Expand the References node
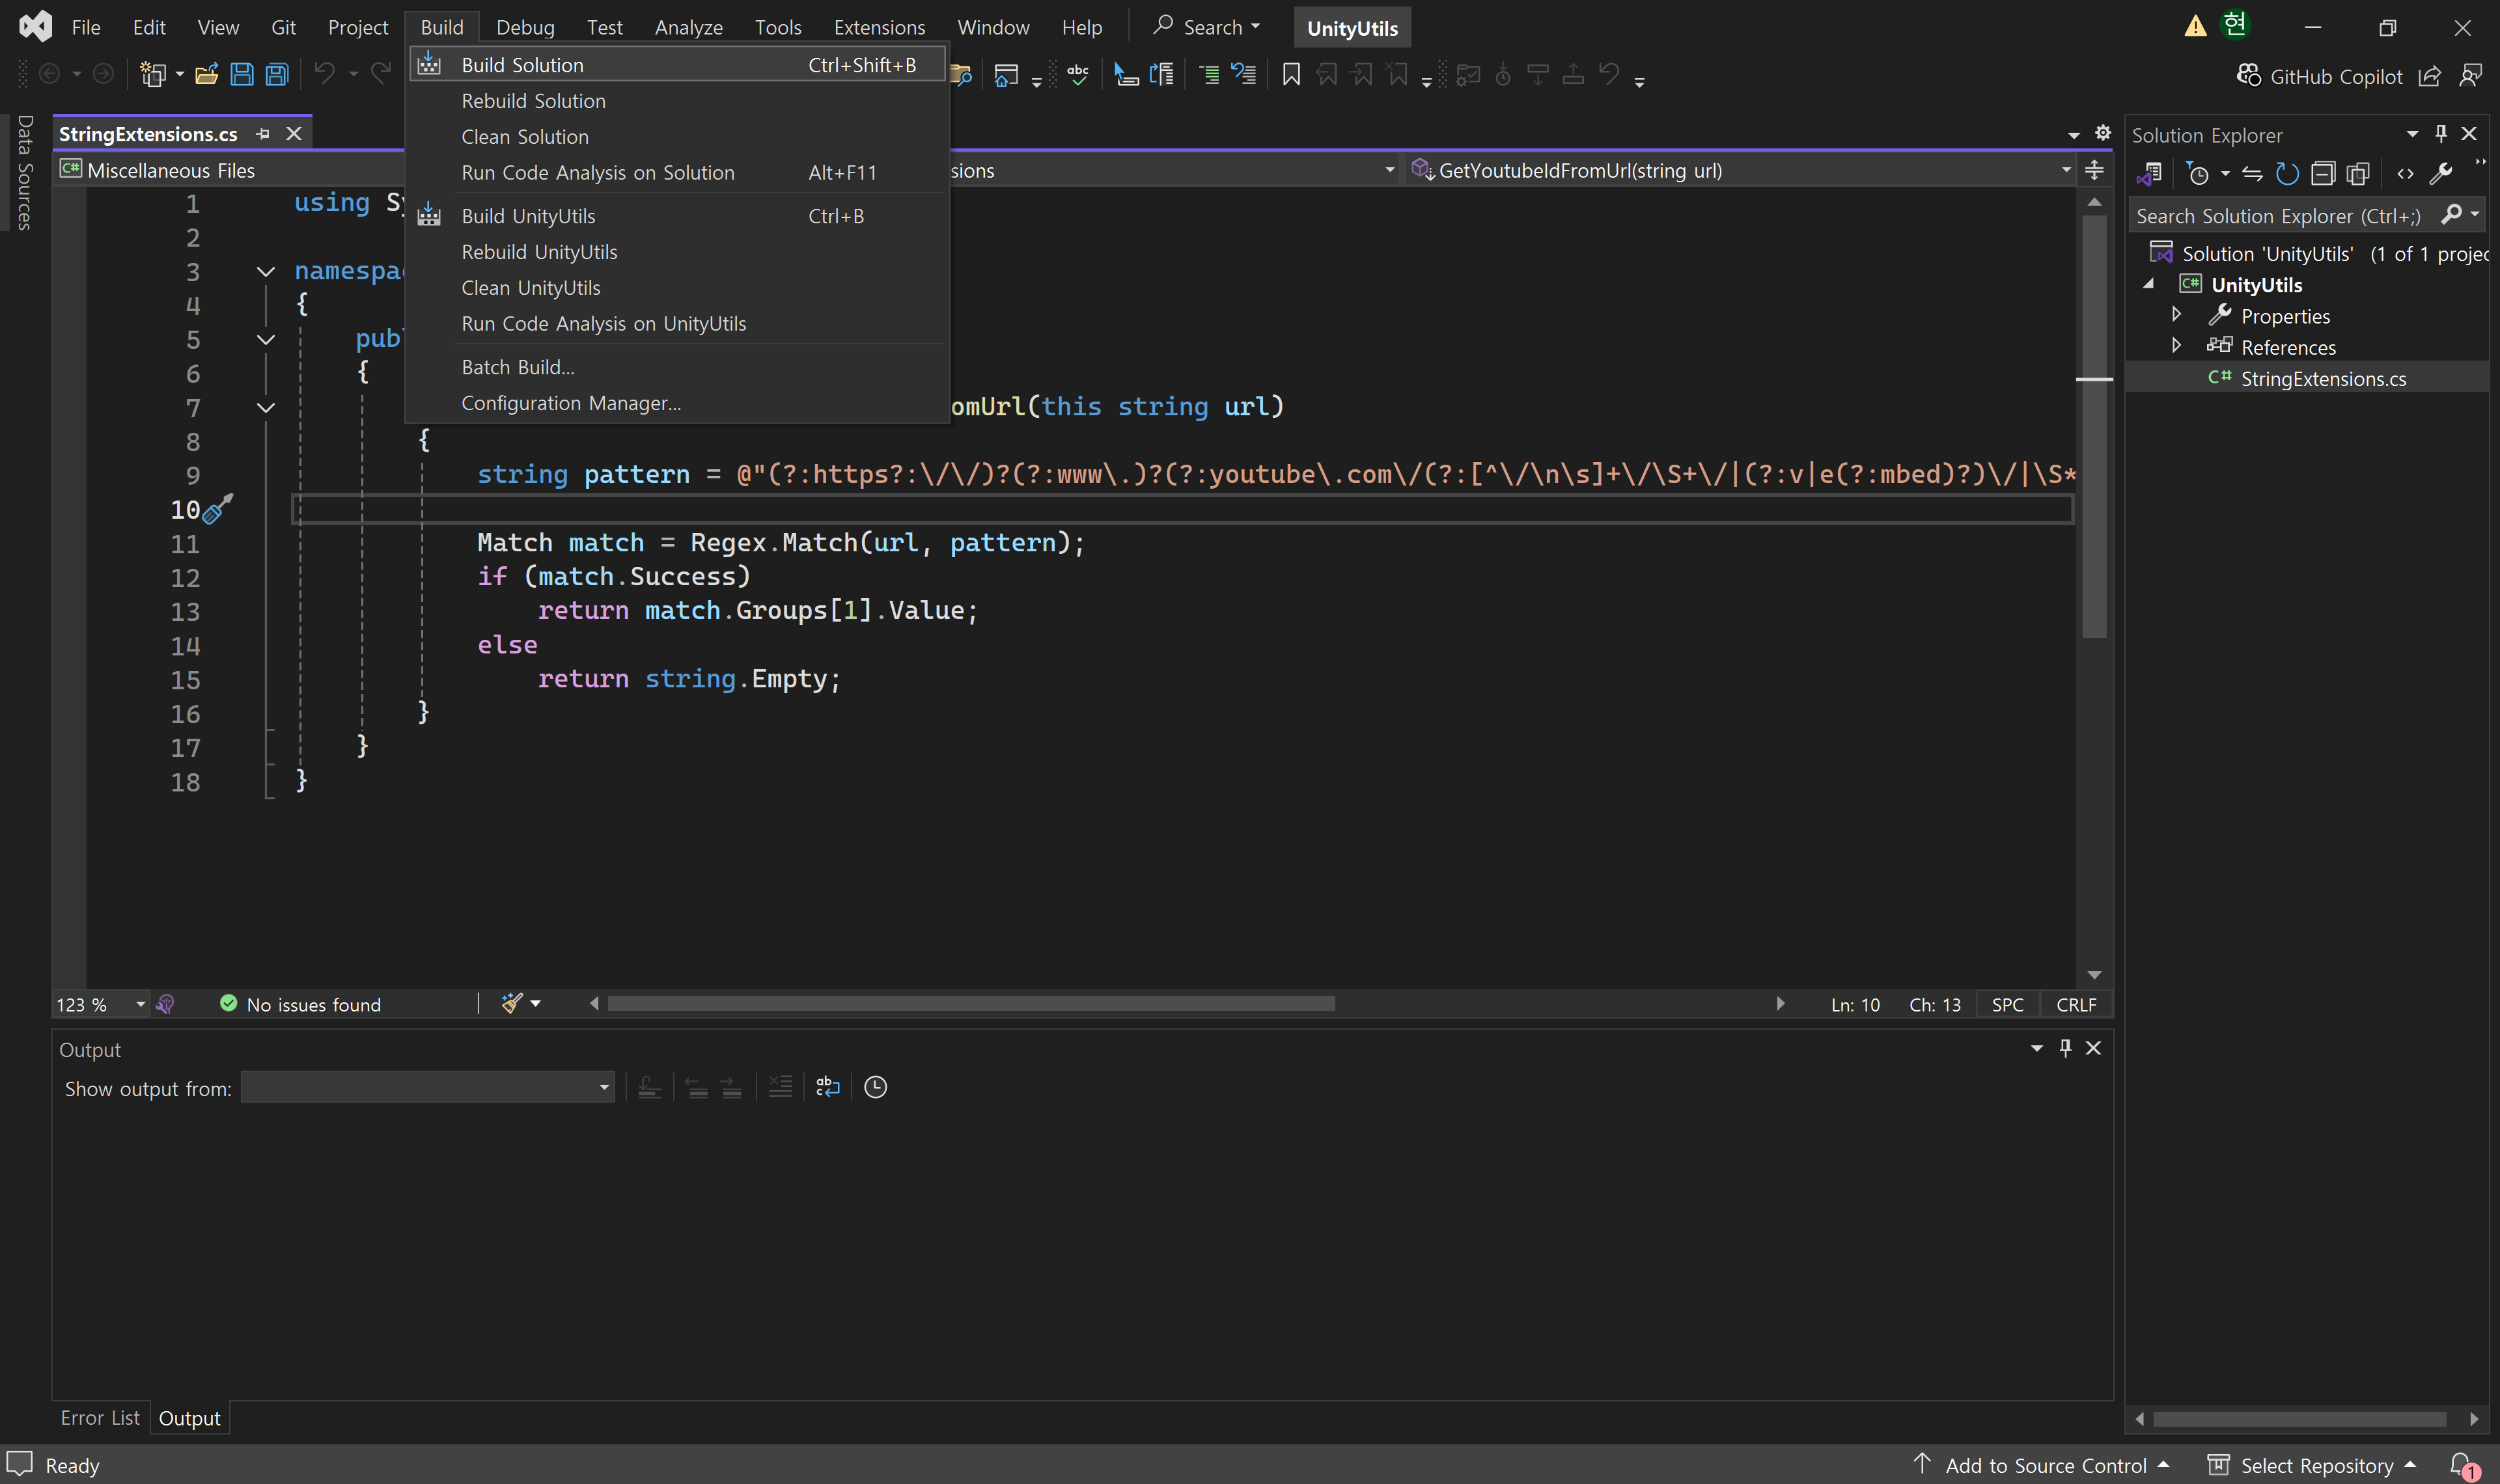 (2176, 346)
